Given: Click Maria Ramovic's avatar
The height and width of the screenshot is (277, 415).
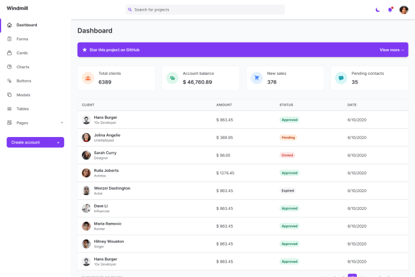Looking at the screenshot, I should point(86,226).
